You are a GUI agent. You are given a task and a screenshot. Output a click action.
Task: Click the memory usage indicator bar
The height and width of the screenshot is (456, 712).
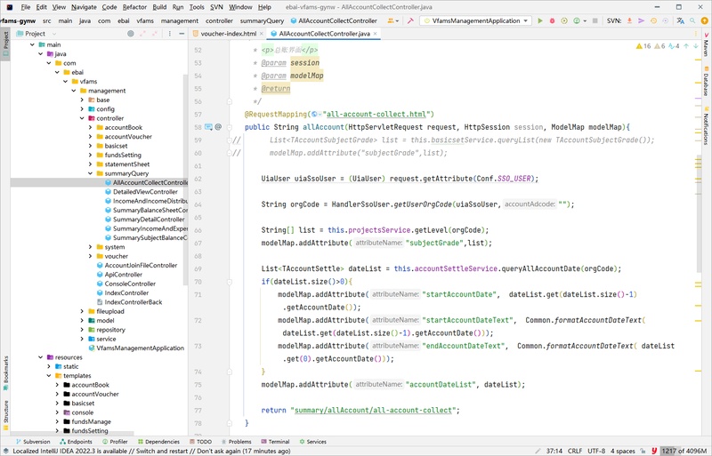(683, 452)
